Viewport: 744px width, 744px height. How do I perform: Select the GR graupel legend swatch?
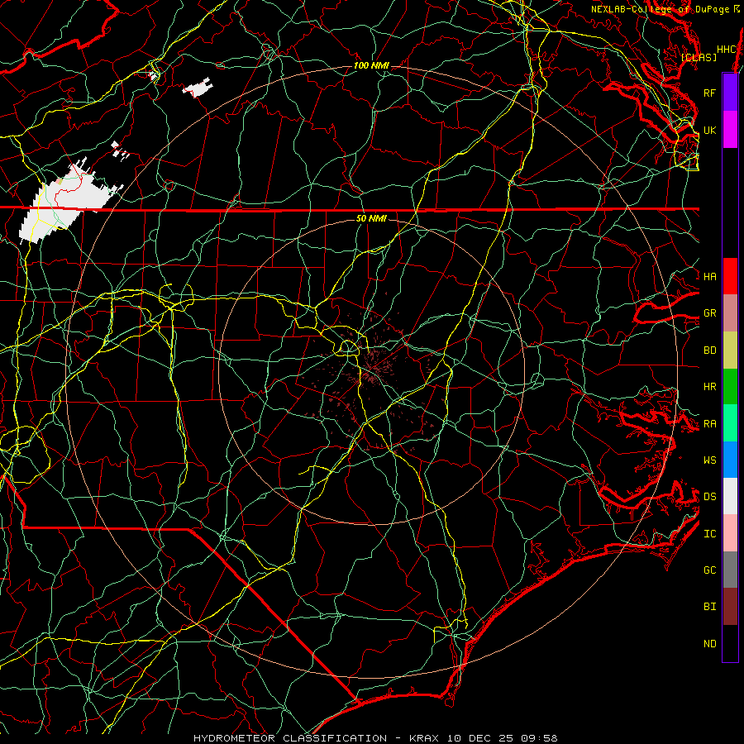(730, 313)
